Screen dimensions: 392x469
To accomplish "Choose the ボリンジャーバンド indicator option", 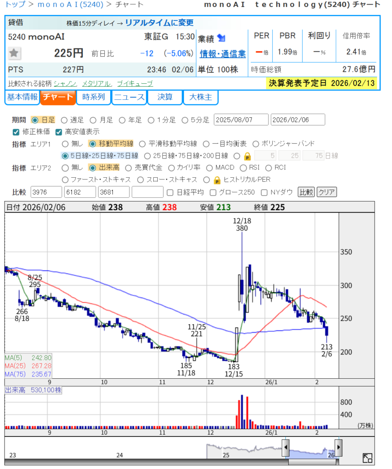I will click(256, 144).
